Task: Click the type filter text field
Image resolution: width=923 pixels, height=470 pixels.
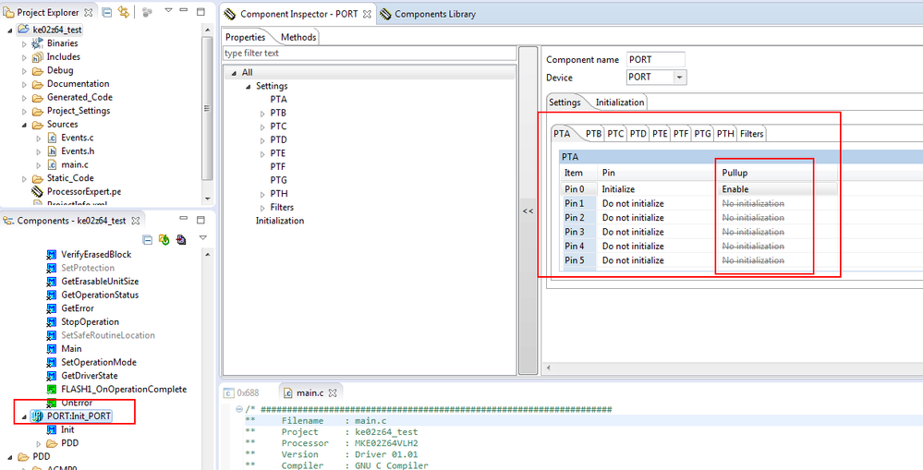Action: [370, 53]
